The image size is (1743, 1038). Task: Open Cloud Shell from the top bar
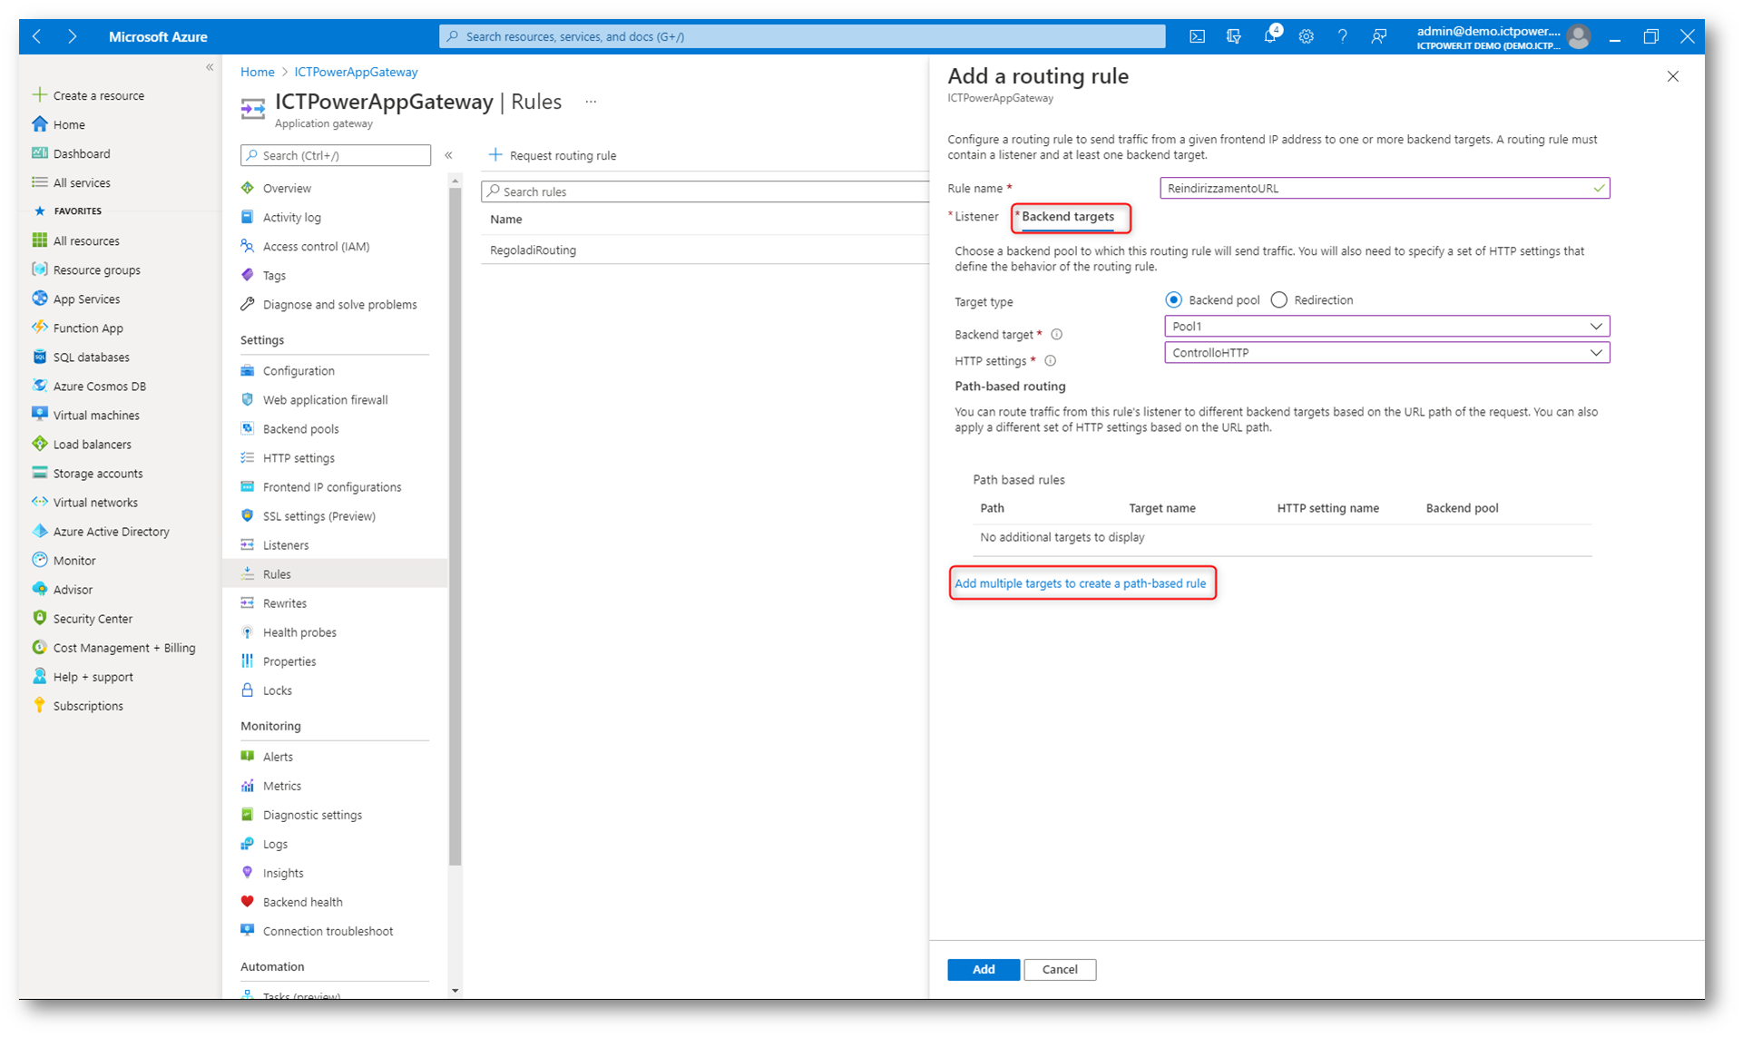click(x=1197, y=36)
